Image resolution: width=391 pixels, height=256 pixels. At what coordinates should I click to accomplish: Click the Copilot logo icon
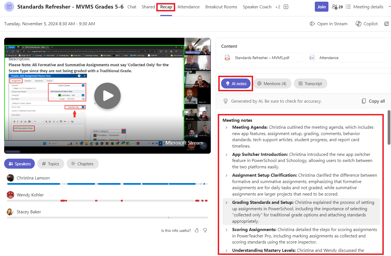point(359,24)
